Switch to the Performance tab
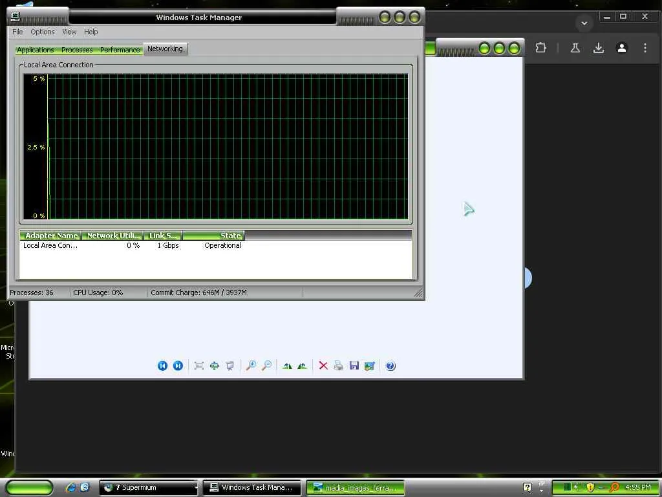 coord(120,50)
